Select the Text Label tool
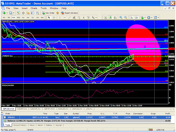This screenshot has height=132, width=176. point(88,18)
